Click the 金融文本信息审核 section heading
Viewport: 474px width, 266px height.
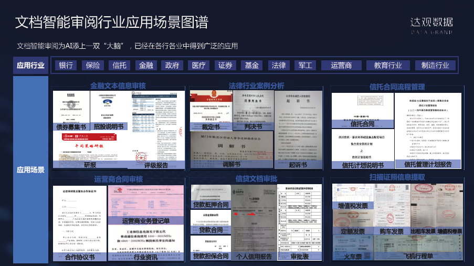pos(118,85)
